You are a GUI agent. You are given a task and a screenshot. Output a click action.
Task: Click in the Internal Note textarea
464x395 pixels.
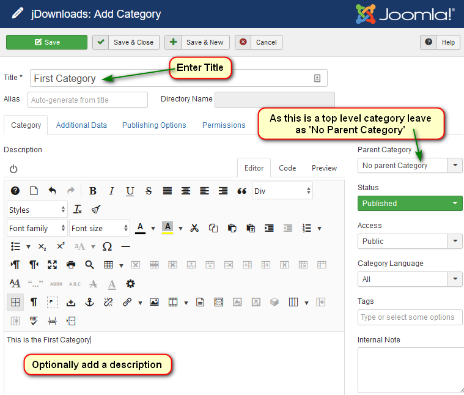point(411,370)
